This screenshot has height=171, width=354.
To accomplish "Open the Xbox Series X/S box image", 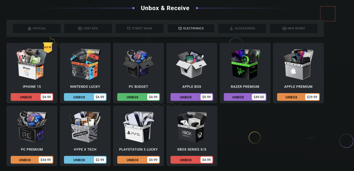I will (192, 127).
